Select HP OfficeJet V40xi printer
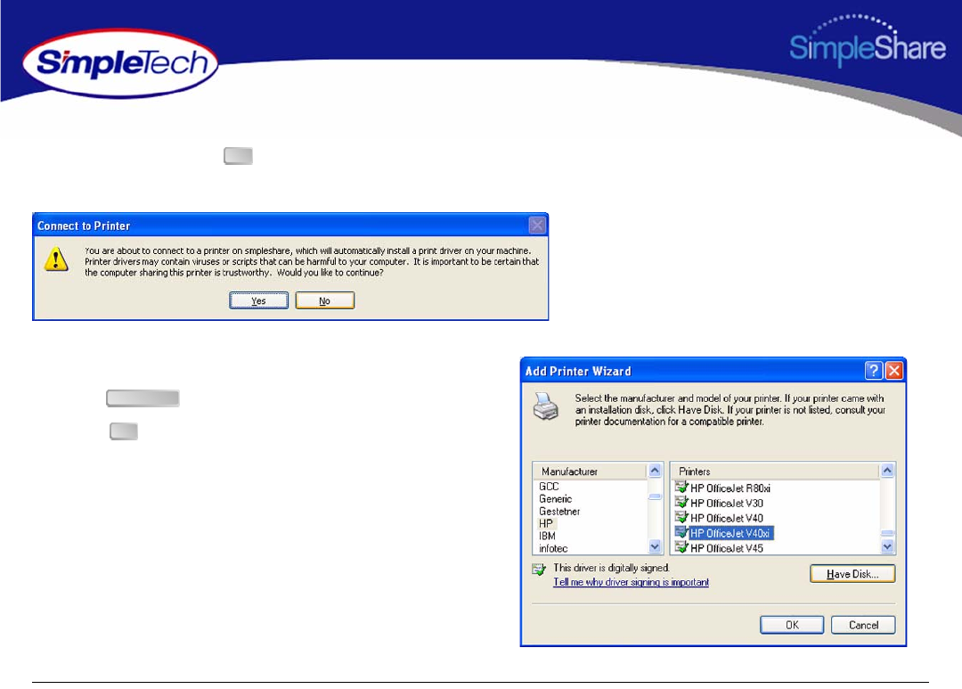Viewport: 962px width, 689px height. point(730,533)
